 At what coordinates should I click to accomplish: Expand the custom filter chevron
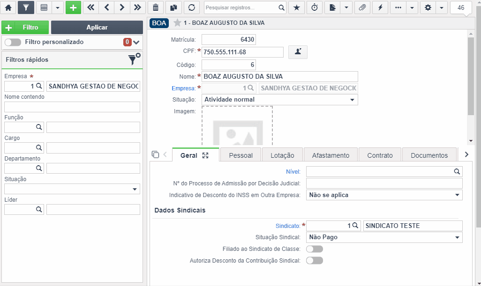point(136,42)
